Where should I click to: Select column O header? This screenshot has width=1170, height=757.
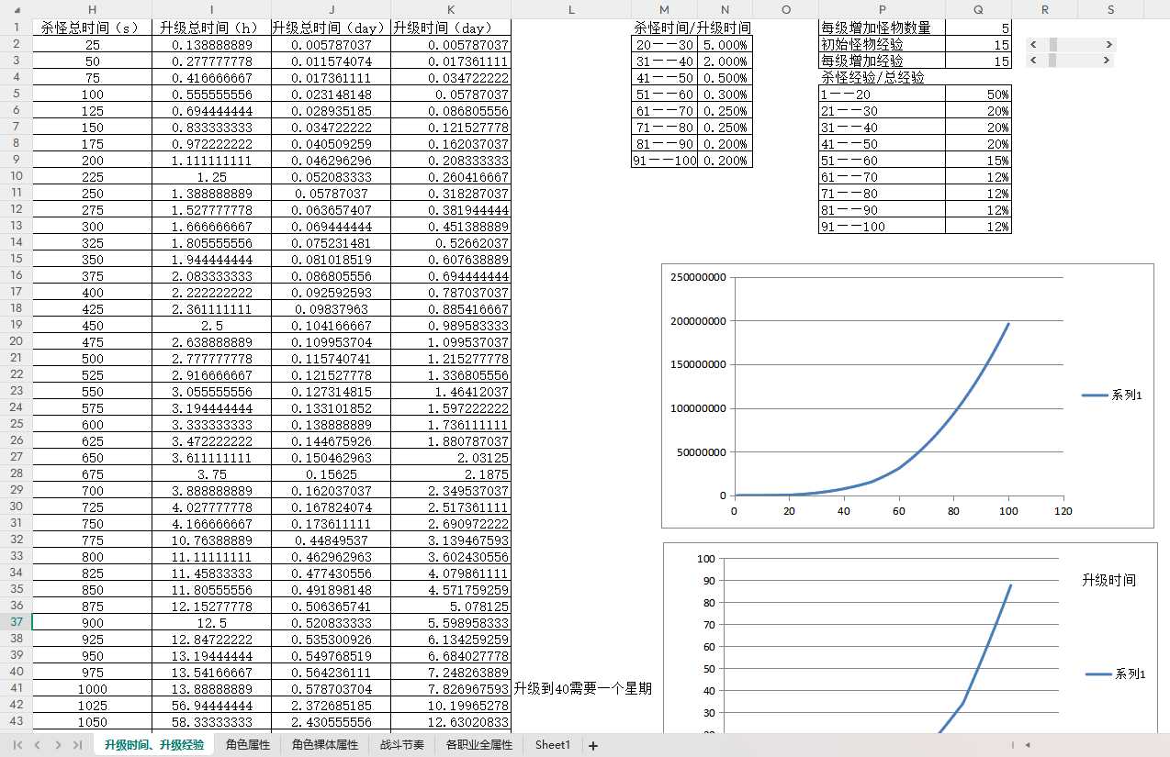[x=786, y=9]
